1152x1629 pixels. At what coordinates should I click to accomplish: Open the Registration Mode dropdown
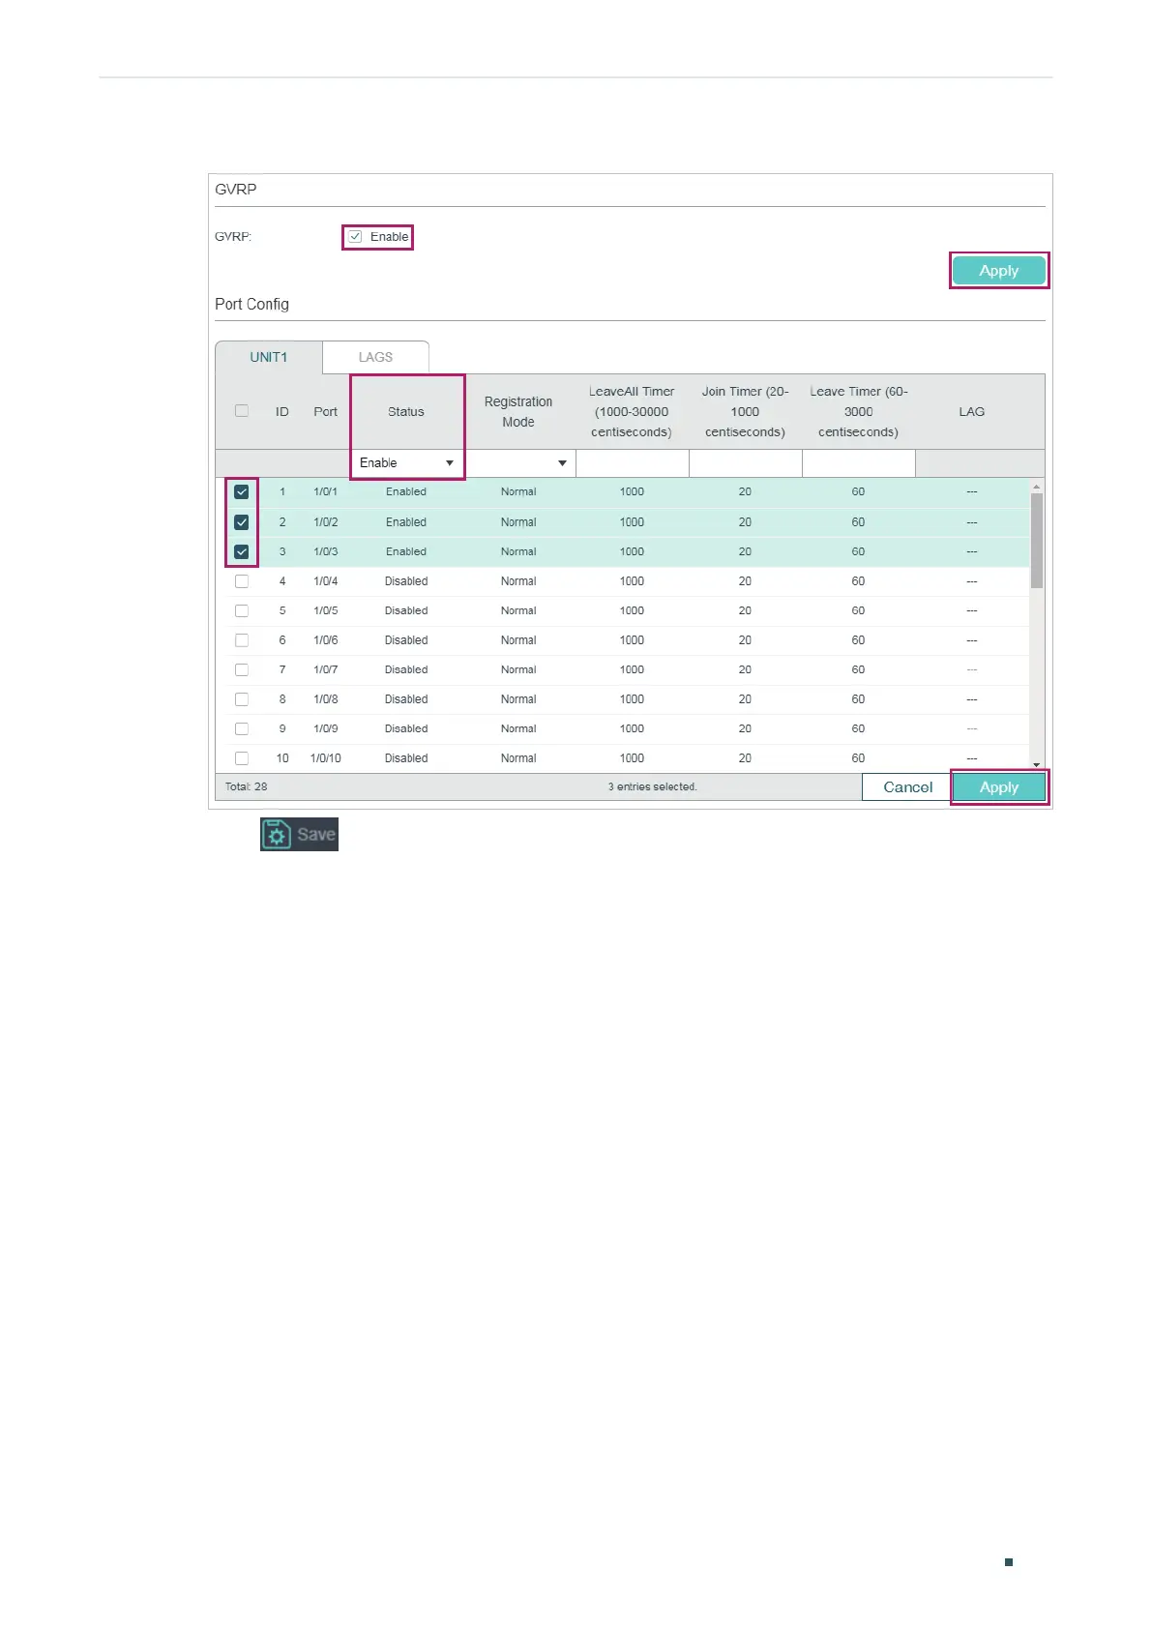tap(519, 463)
